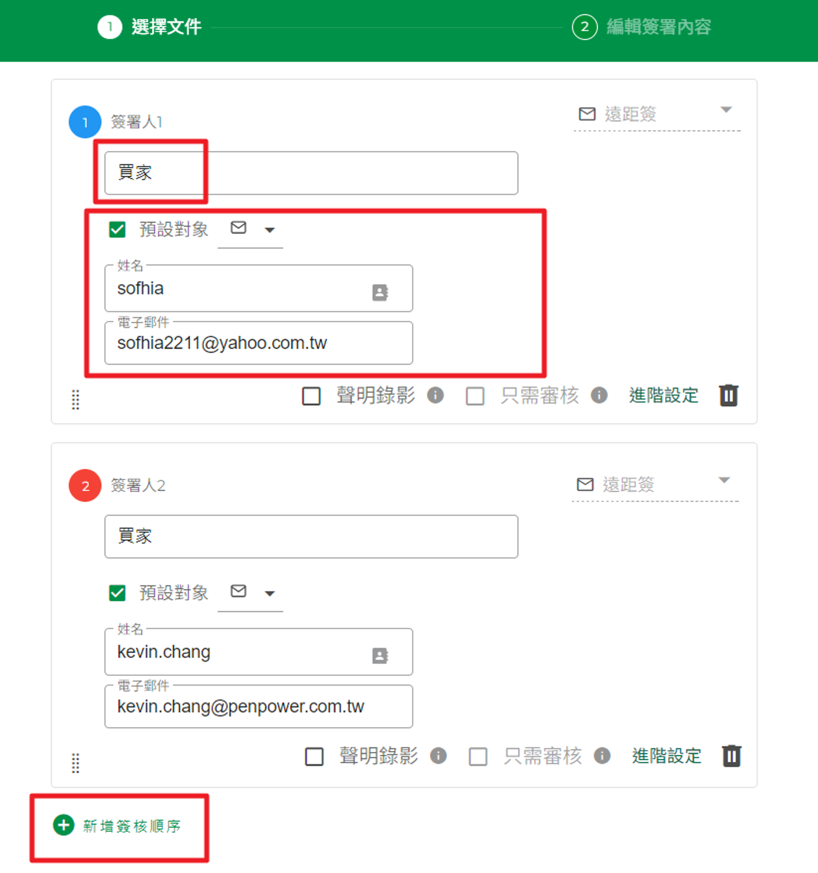Click 新增簽核順序 label to add a signing order
The height and width of the screenshot is (873, 818).
pyautogui.click(x=132, y=826)
